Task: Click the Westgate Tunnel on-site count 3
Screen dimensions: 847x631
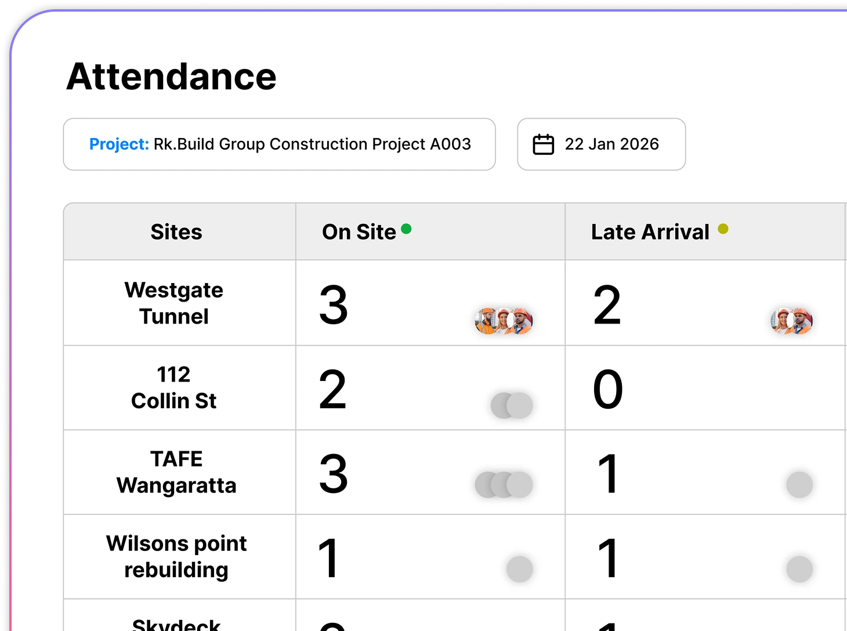Action: click(x=334, y=305)
